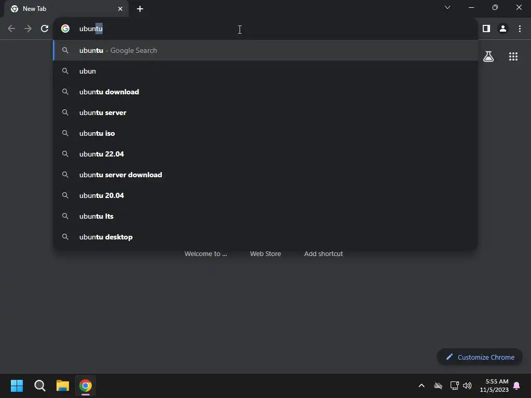Open the notification bell icon
Screen dimensions: 531x398
click(x=517, y=386)
